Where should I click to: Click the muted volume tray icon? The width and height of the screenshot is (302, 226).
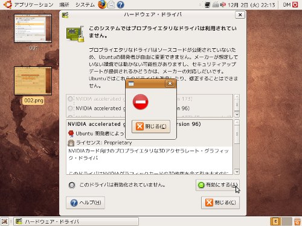(223, 5)
